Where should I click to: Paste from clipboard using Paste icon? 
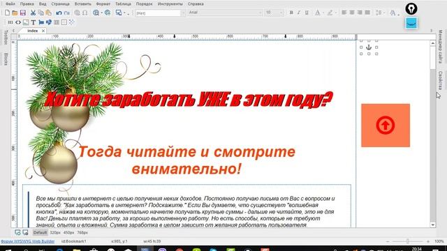coord(49,13)
